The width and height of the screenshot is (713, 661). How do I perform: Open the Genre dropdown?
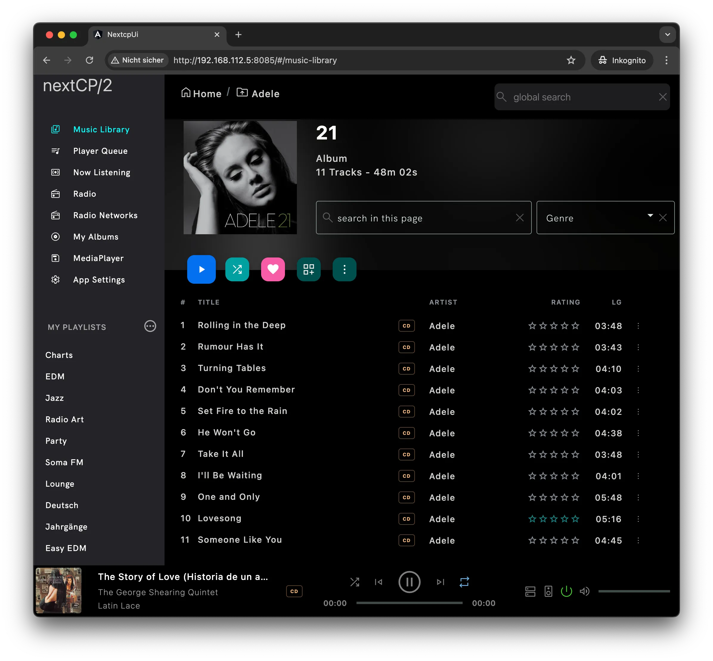[x=605, y=218]
